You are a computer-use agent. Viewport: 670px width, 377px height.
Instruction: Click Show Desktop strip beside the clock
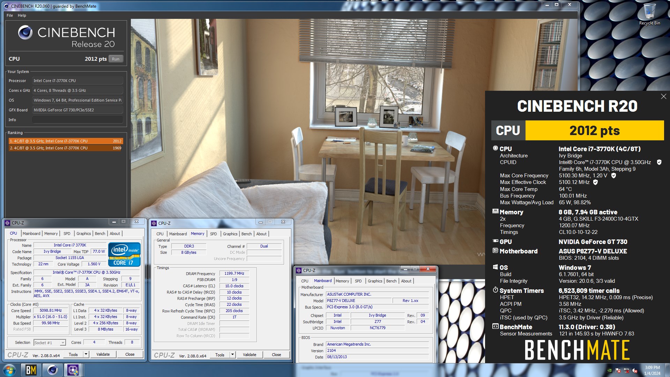[667, 370]
